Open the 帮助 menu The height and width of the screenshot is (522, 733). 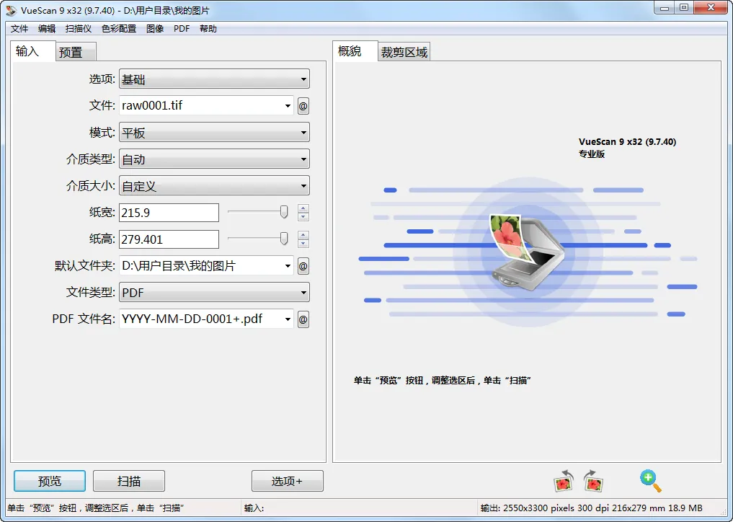tap(207, 28)
